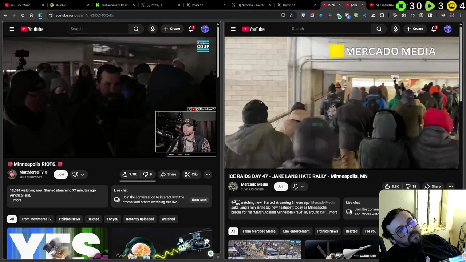Open the browser home page button
The image size is (466, 262).
[31, 15]
